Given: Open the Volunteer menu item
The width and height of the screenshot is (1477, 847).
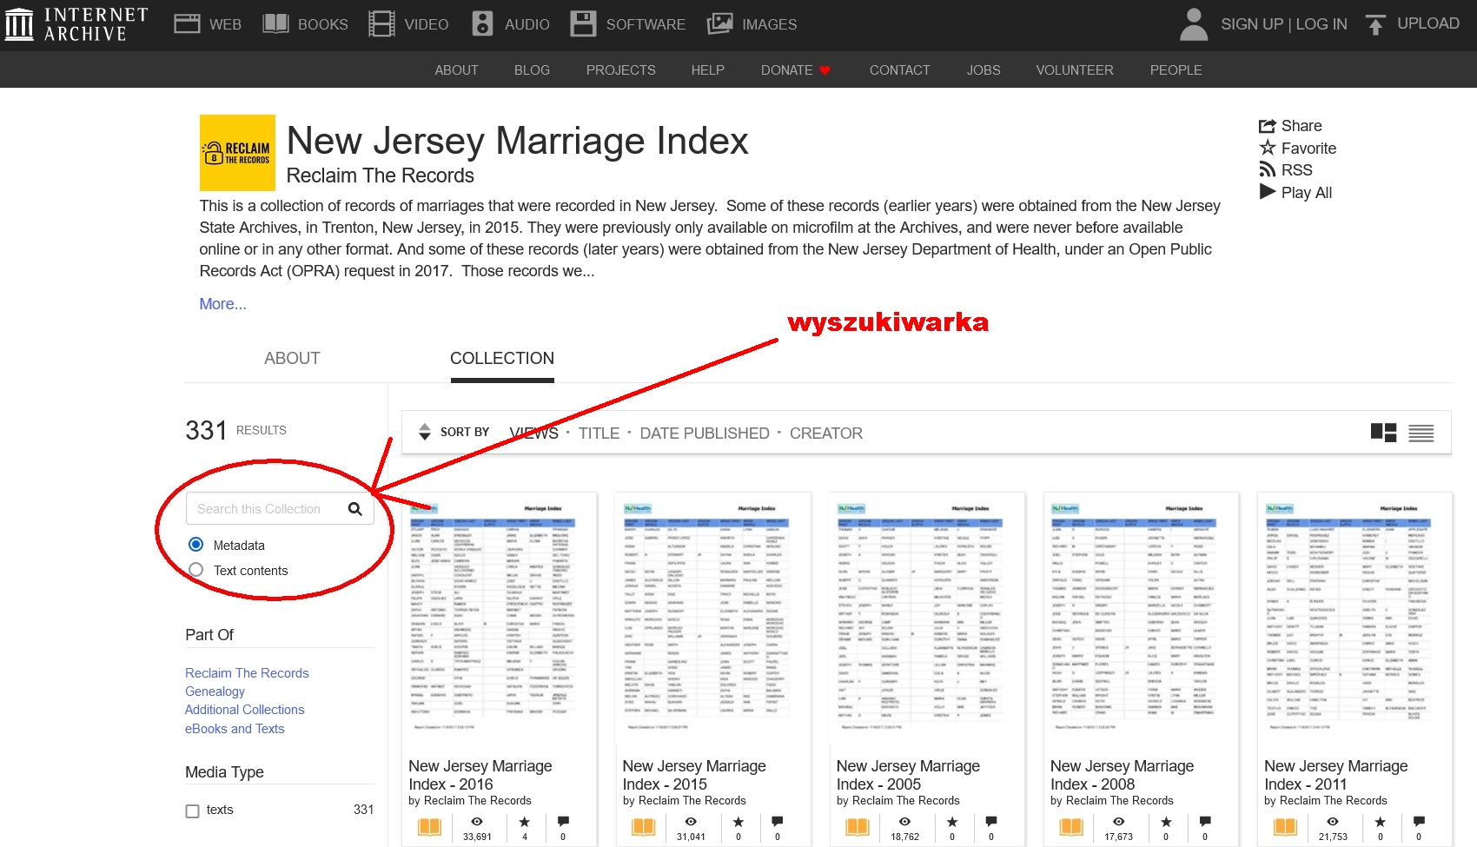Looking at the screenshot, I should tap(1074, 70).
